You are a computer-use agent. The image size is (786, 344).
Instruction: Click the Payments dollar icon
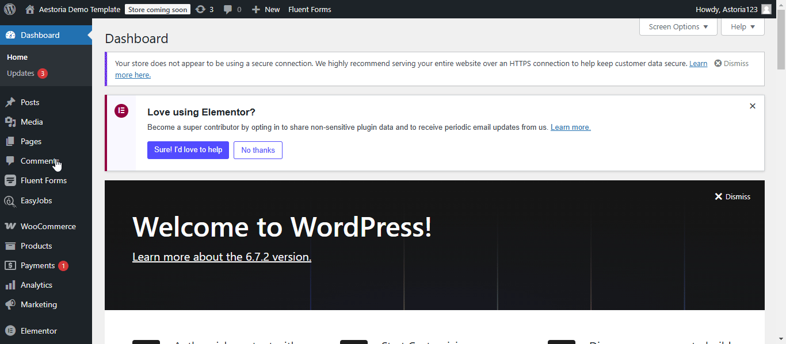pos(10,265)
